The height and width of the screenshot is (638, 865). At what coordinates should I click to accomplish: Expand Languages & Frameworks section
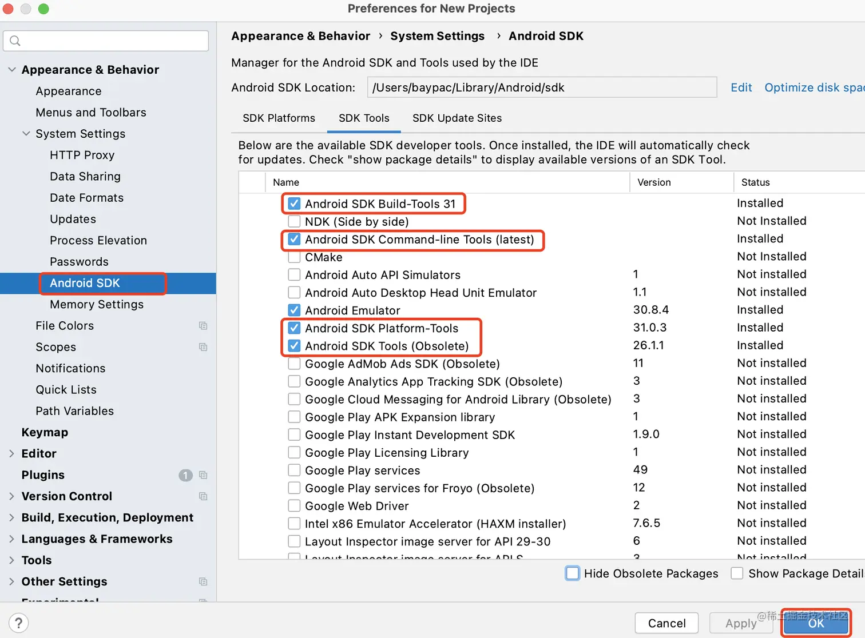point(11,539)
